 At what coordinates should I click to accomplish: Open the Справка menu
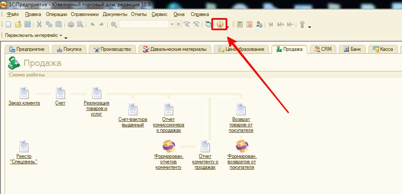coord(200,14)
